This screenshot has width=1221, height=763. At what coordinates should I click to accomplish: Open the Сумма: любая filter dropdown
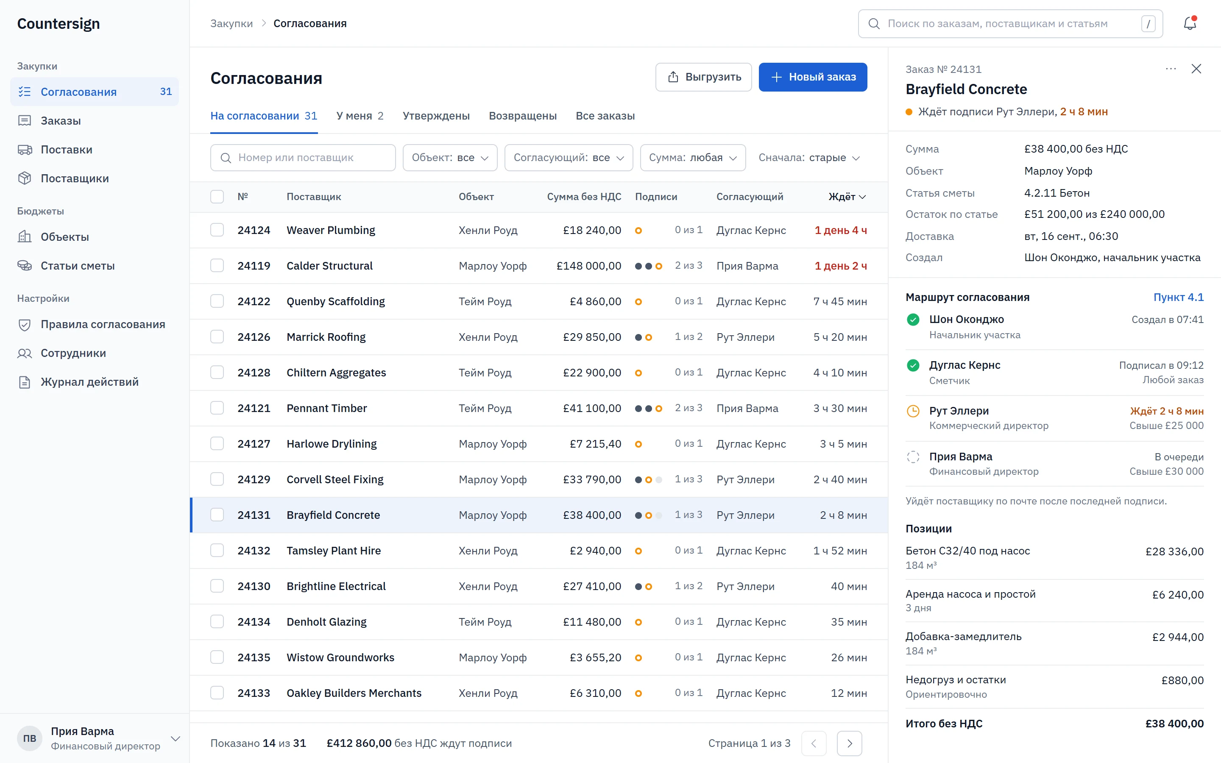point(693,157)
